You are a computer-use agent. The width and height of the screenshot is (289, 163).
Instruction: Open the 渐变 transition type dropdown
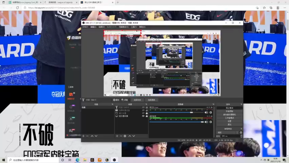pos(228,133)
